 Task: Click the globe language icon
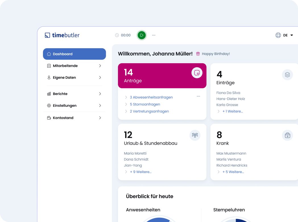point(278,35)
